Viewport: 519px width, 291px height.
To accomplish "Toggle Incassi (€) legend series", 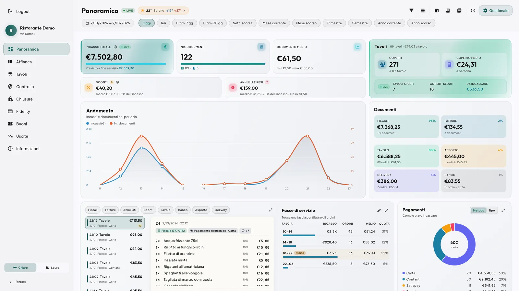I will 96,124.
